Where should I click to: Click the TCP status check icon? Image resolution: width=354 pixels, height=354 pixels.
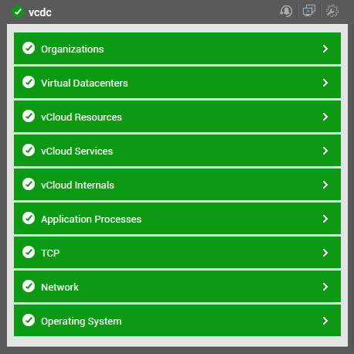coord(29,252)
